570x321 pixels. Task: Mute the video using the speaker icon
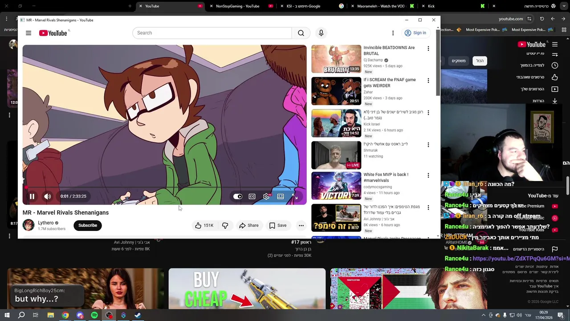click(x=47, y=196)
